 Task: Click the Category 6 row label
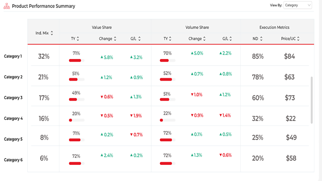(13, 160)
